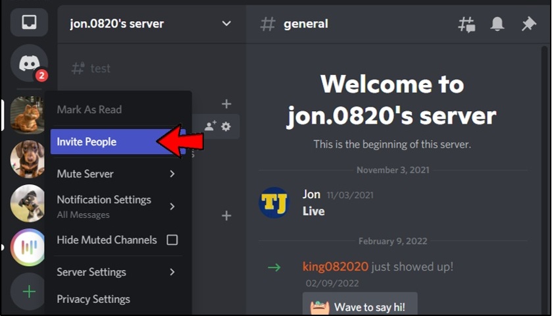Create a channel with the lower plus icon
The width and height of the screenshot is (552, 316).
[226, 215]
